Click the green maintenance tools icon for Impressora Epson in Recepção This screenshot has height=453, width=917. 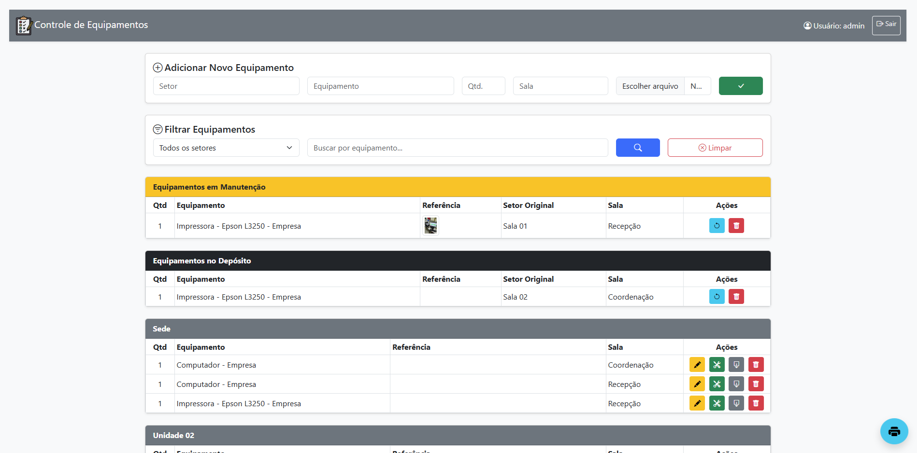pos(716,403)
